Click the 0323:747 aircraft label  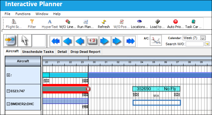[18, 91]
